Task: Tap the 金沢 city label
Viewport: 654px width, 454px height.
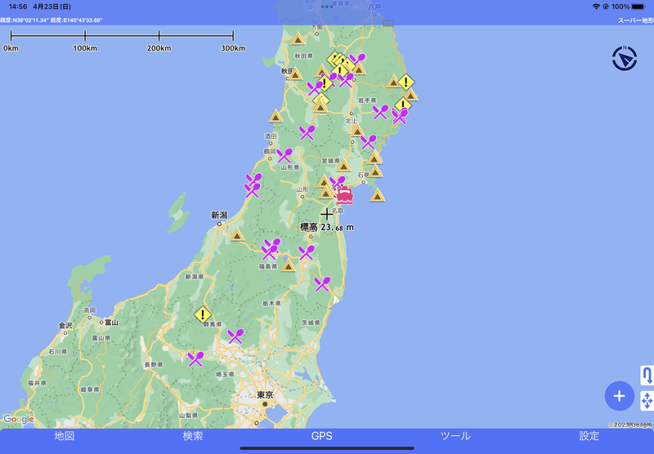Action: [65, 325]
